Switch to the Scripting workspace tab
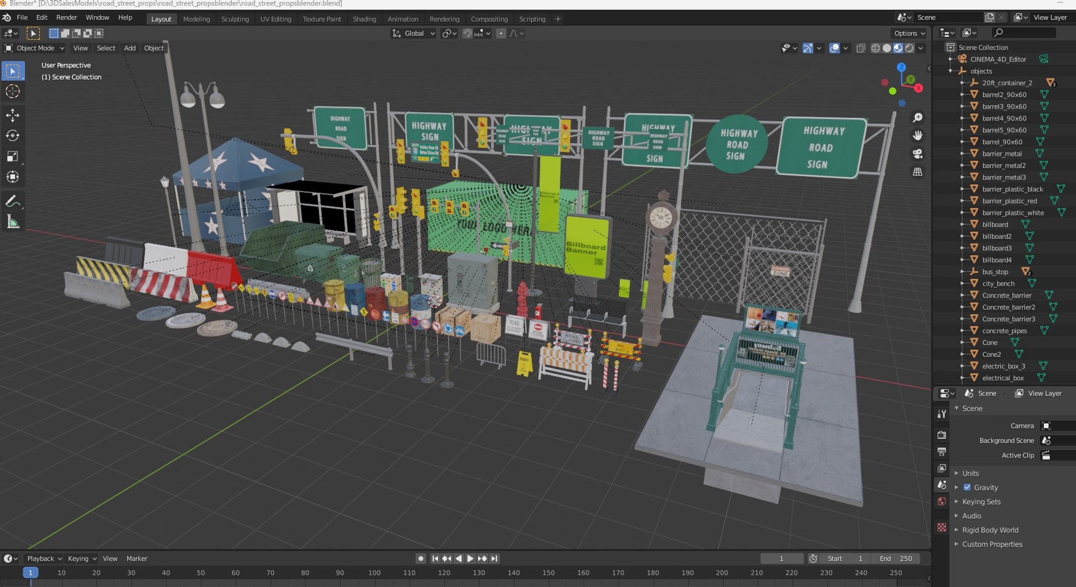 coord(532,19)
